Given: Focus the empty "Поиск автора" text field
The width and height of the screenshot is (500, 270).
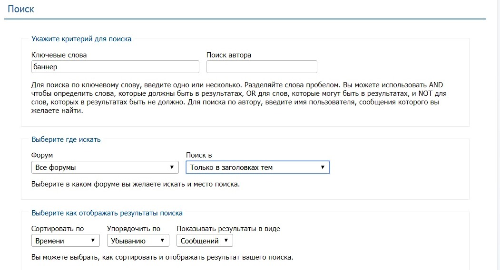Looking at the screenshot, I should [x=262, y=67].
